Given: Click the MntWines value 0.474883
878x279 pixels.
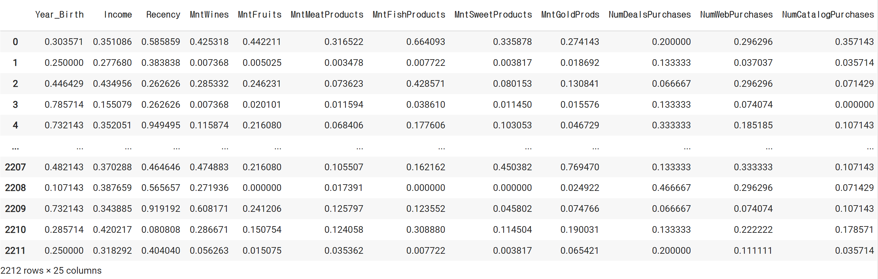Looking at the screenshot, I should point(209,167).
